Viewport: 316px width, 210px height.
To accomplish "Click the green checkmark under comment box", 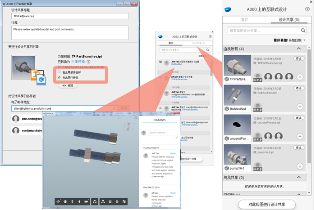I will coord(177,138).
